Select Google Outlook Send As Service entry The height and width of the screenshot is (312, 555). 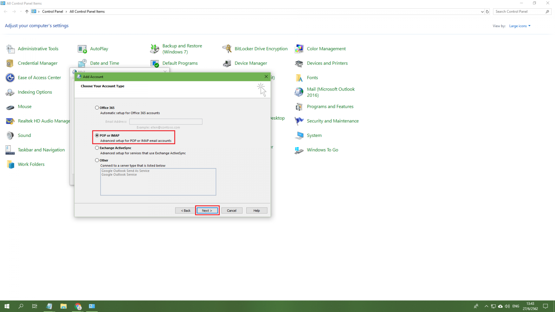click(126, 171)
